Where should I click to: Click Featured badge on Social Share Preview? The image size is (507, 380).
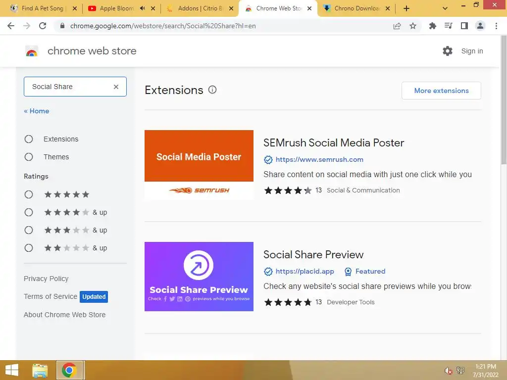point(365,272)
